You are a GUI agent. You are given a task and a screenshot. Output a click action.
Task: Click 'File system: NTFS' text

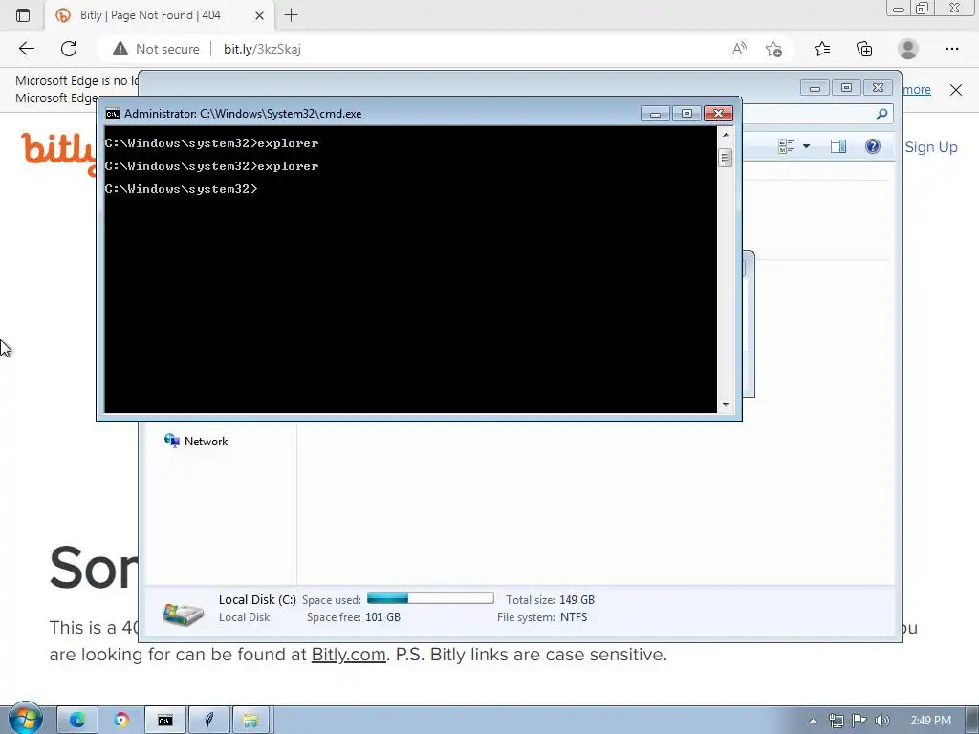[542, 617]
